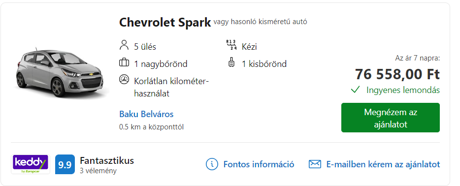The image size is (460, 186).
Task: Click the Fantasztikus rating label
Action: 107,160
